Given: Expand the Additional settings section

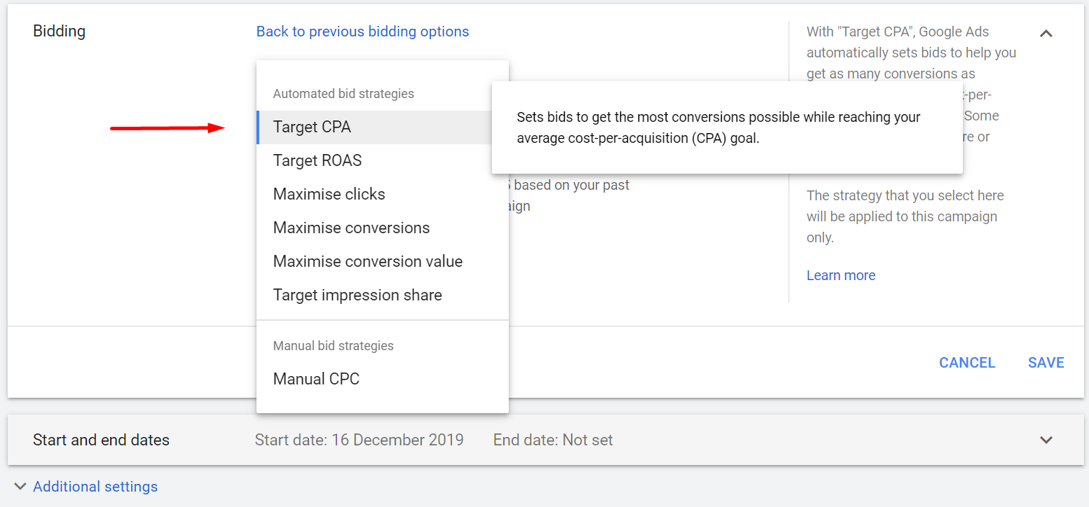Looking at the screenshot, I should (95, 486).
